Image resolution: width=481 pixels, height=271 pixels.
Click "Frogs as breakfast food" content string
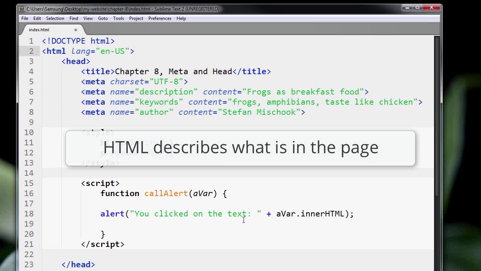pos(303,92)
